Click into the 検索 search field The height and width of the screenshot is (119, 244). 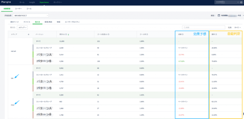pos(203,27)
